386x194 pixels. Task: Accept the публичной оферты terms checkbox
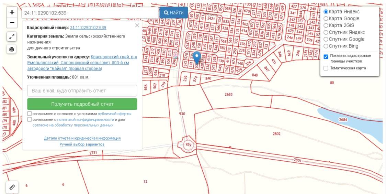pyautogui.click(x=30, y=114)
